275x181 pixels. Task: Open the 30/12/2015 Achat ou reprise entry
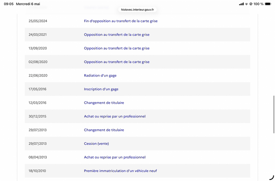click(115, 117)
